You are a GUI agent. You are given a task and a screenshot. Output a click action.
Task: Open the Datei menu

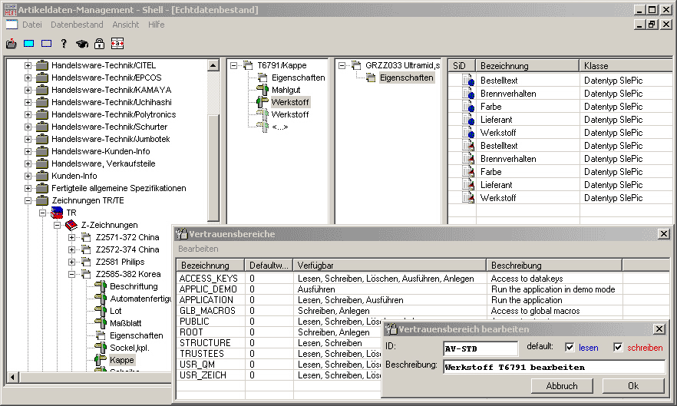click(x=32, y=25)
